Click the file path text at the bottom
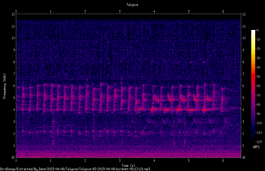Screen dimensions: 265x171 75,169
